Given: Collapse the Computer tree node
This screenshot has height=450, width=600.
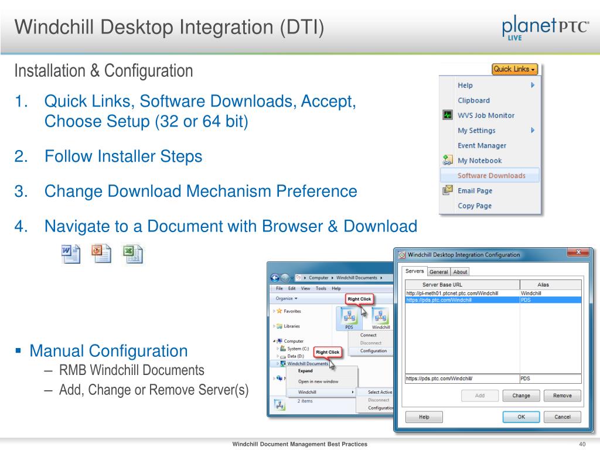Looking at the screenshot, I should 274,341.
